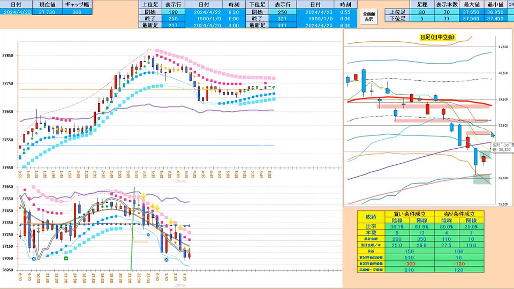Select the time cell 8:30 in 上位足 table
This screenshot has width=514, height=289.
[x=234, y=12]
